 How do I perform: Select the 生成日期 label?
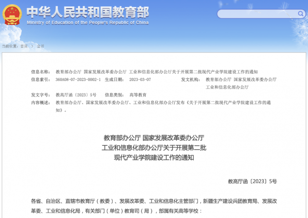click(114, 79)
